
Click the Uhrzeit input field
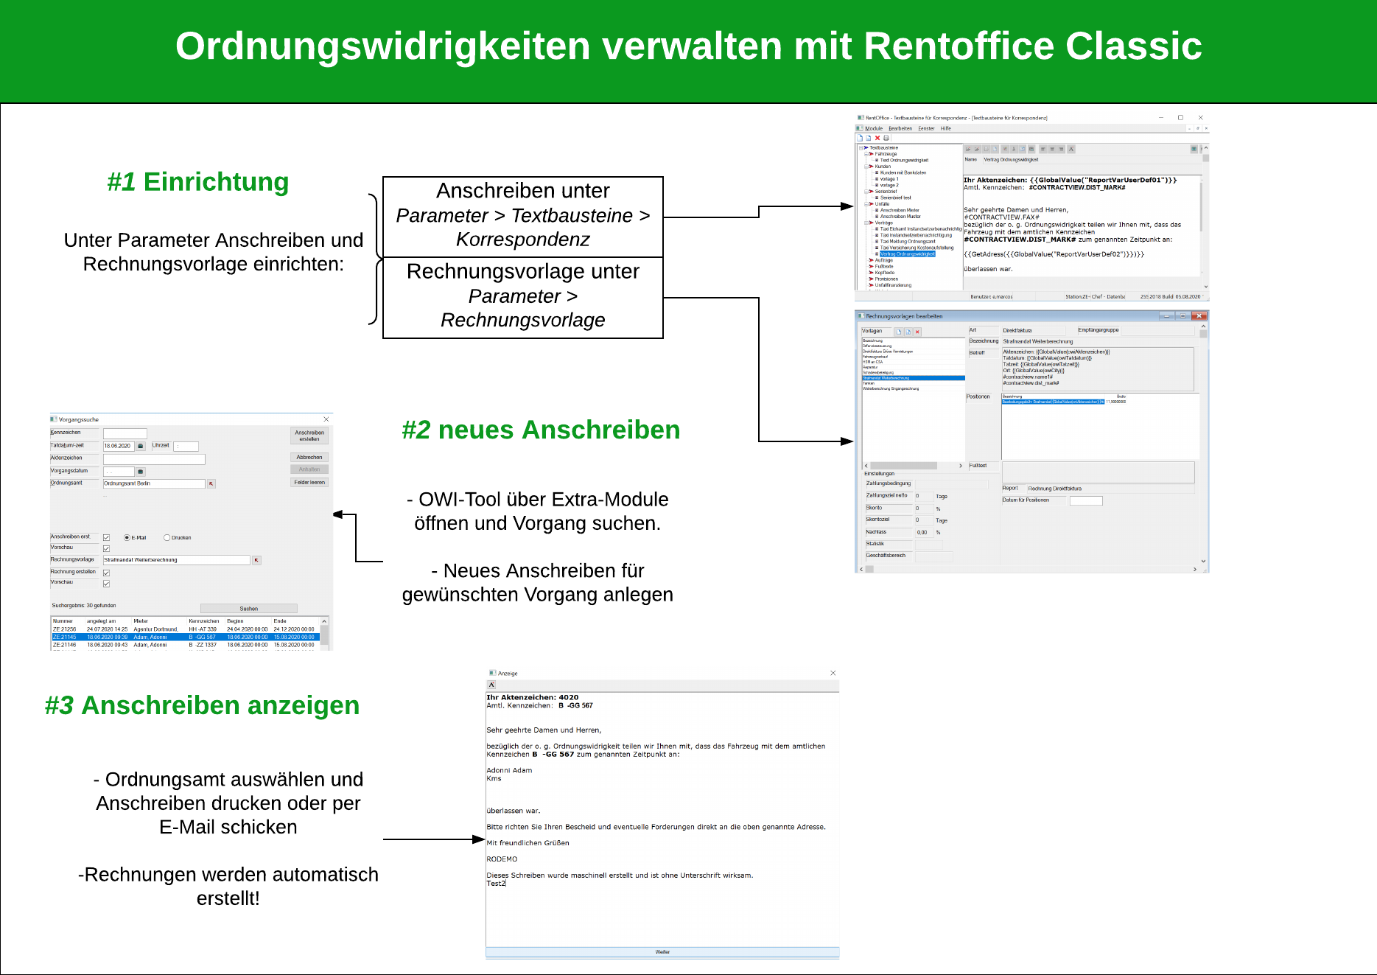tap(186, 446)
